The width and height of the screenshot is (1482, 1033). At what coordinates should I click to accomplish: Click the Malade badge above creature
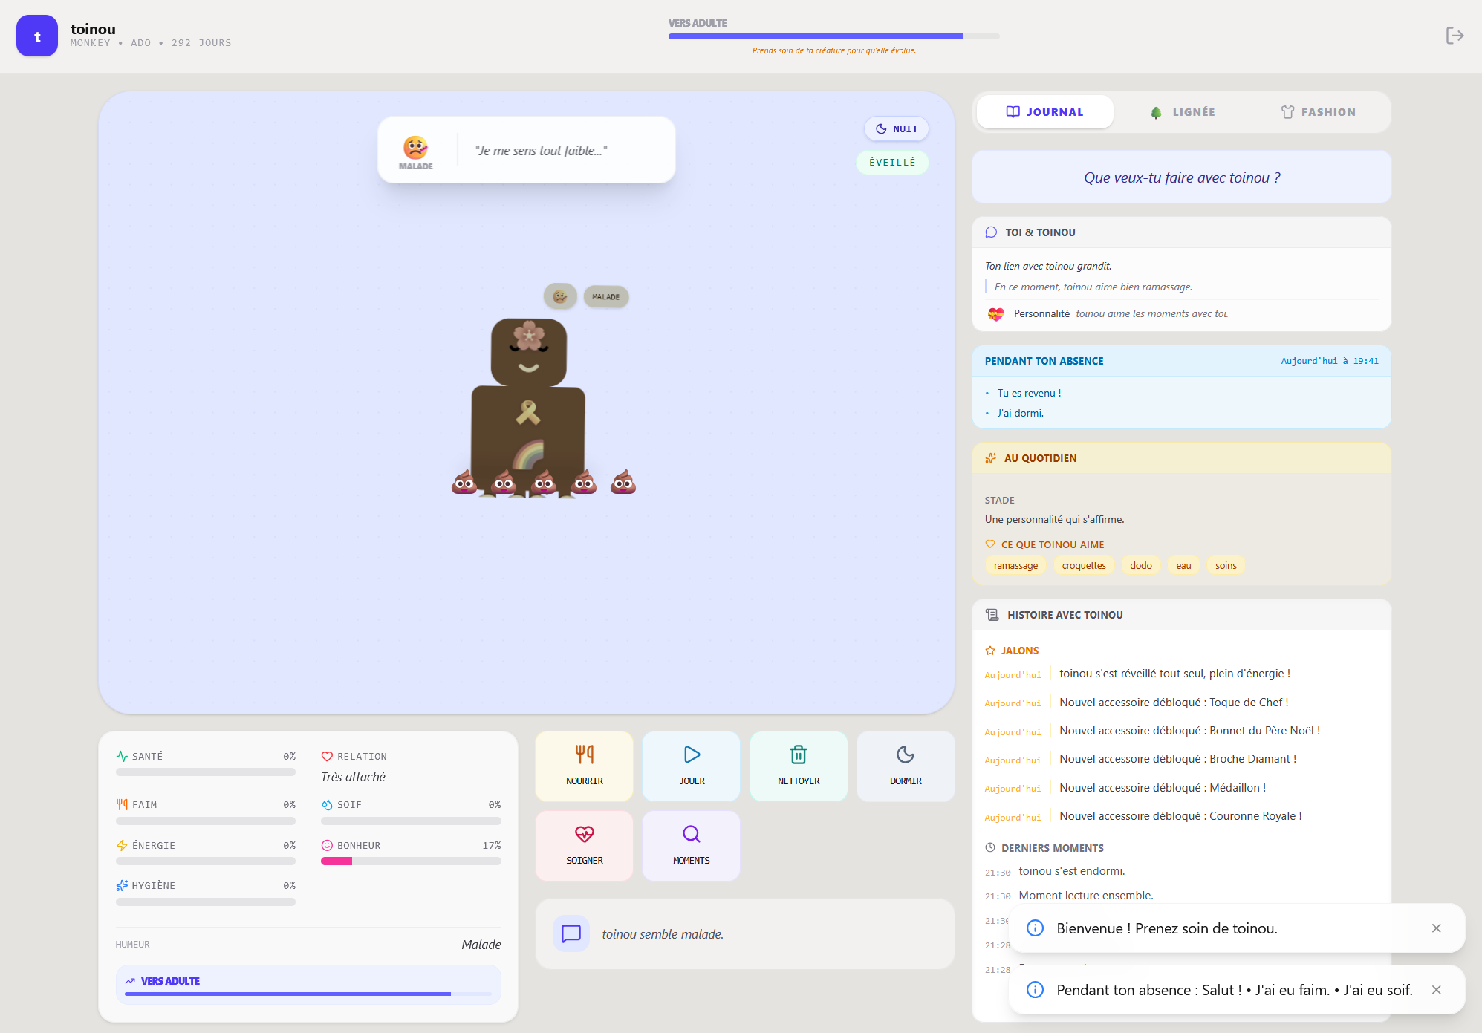[605, 296]
